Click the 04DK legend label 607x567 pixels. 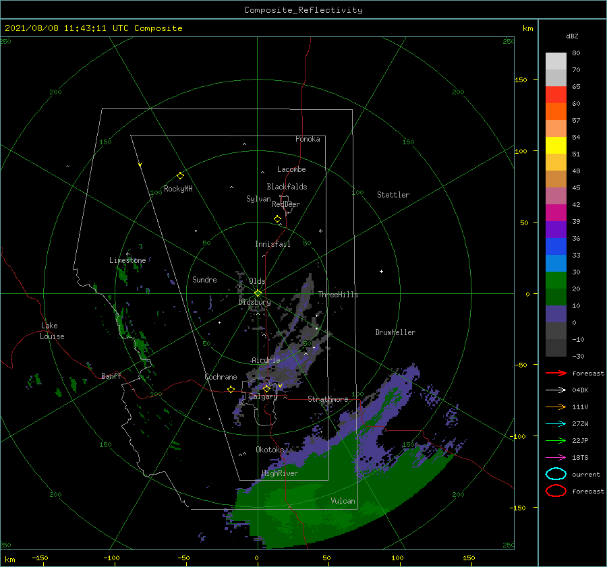coord(580,390)
